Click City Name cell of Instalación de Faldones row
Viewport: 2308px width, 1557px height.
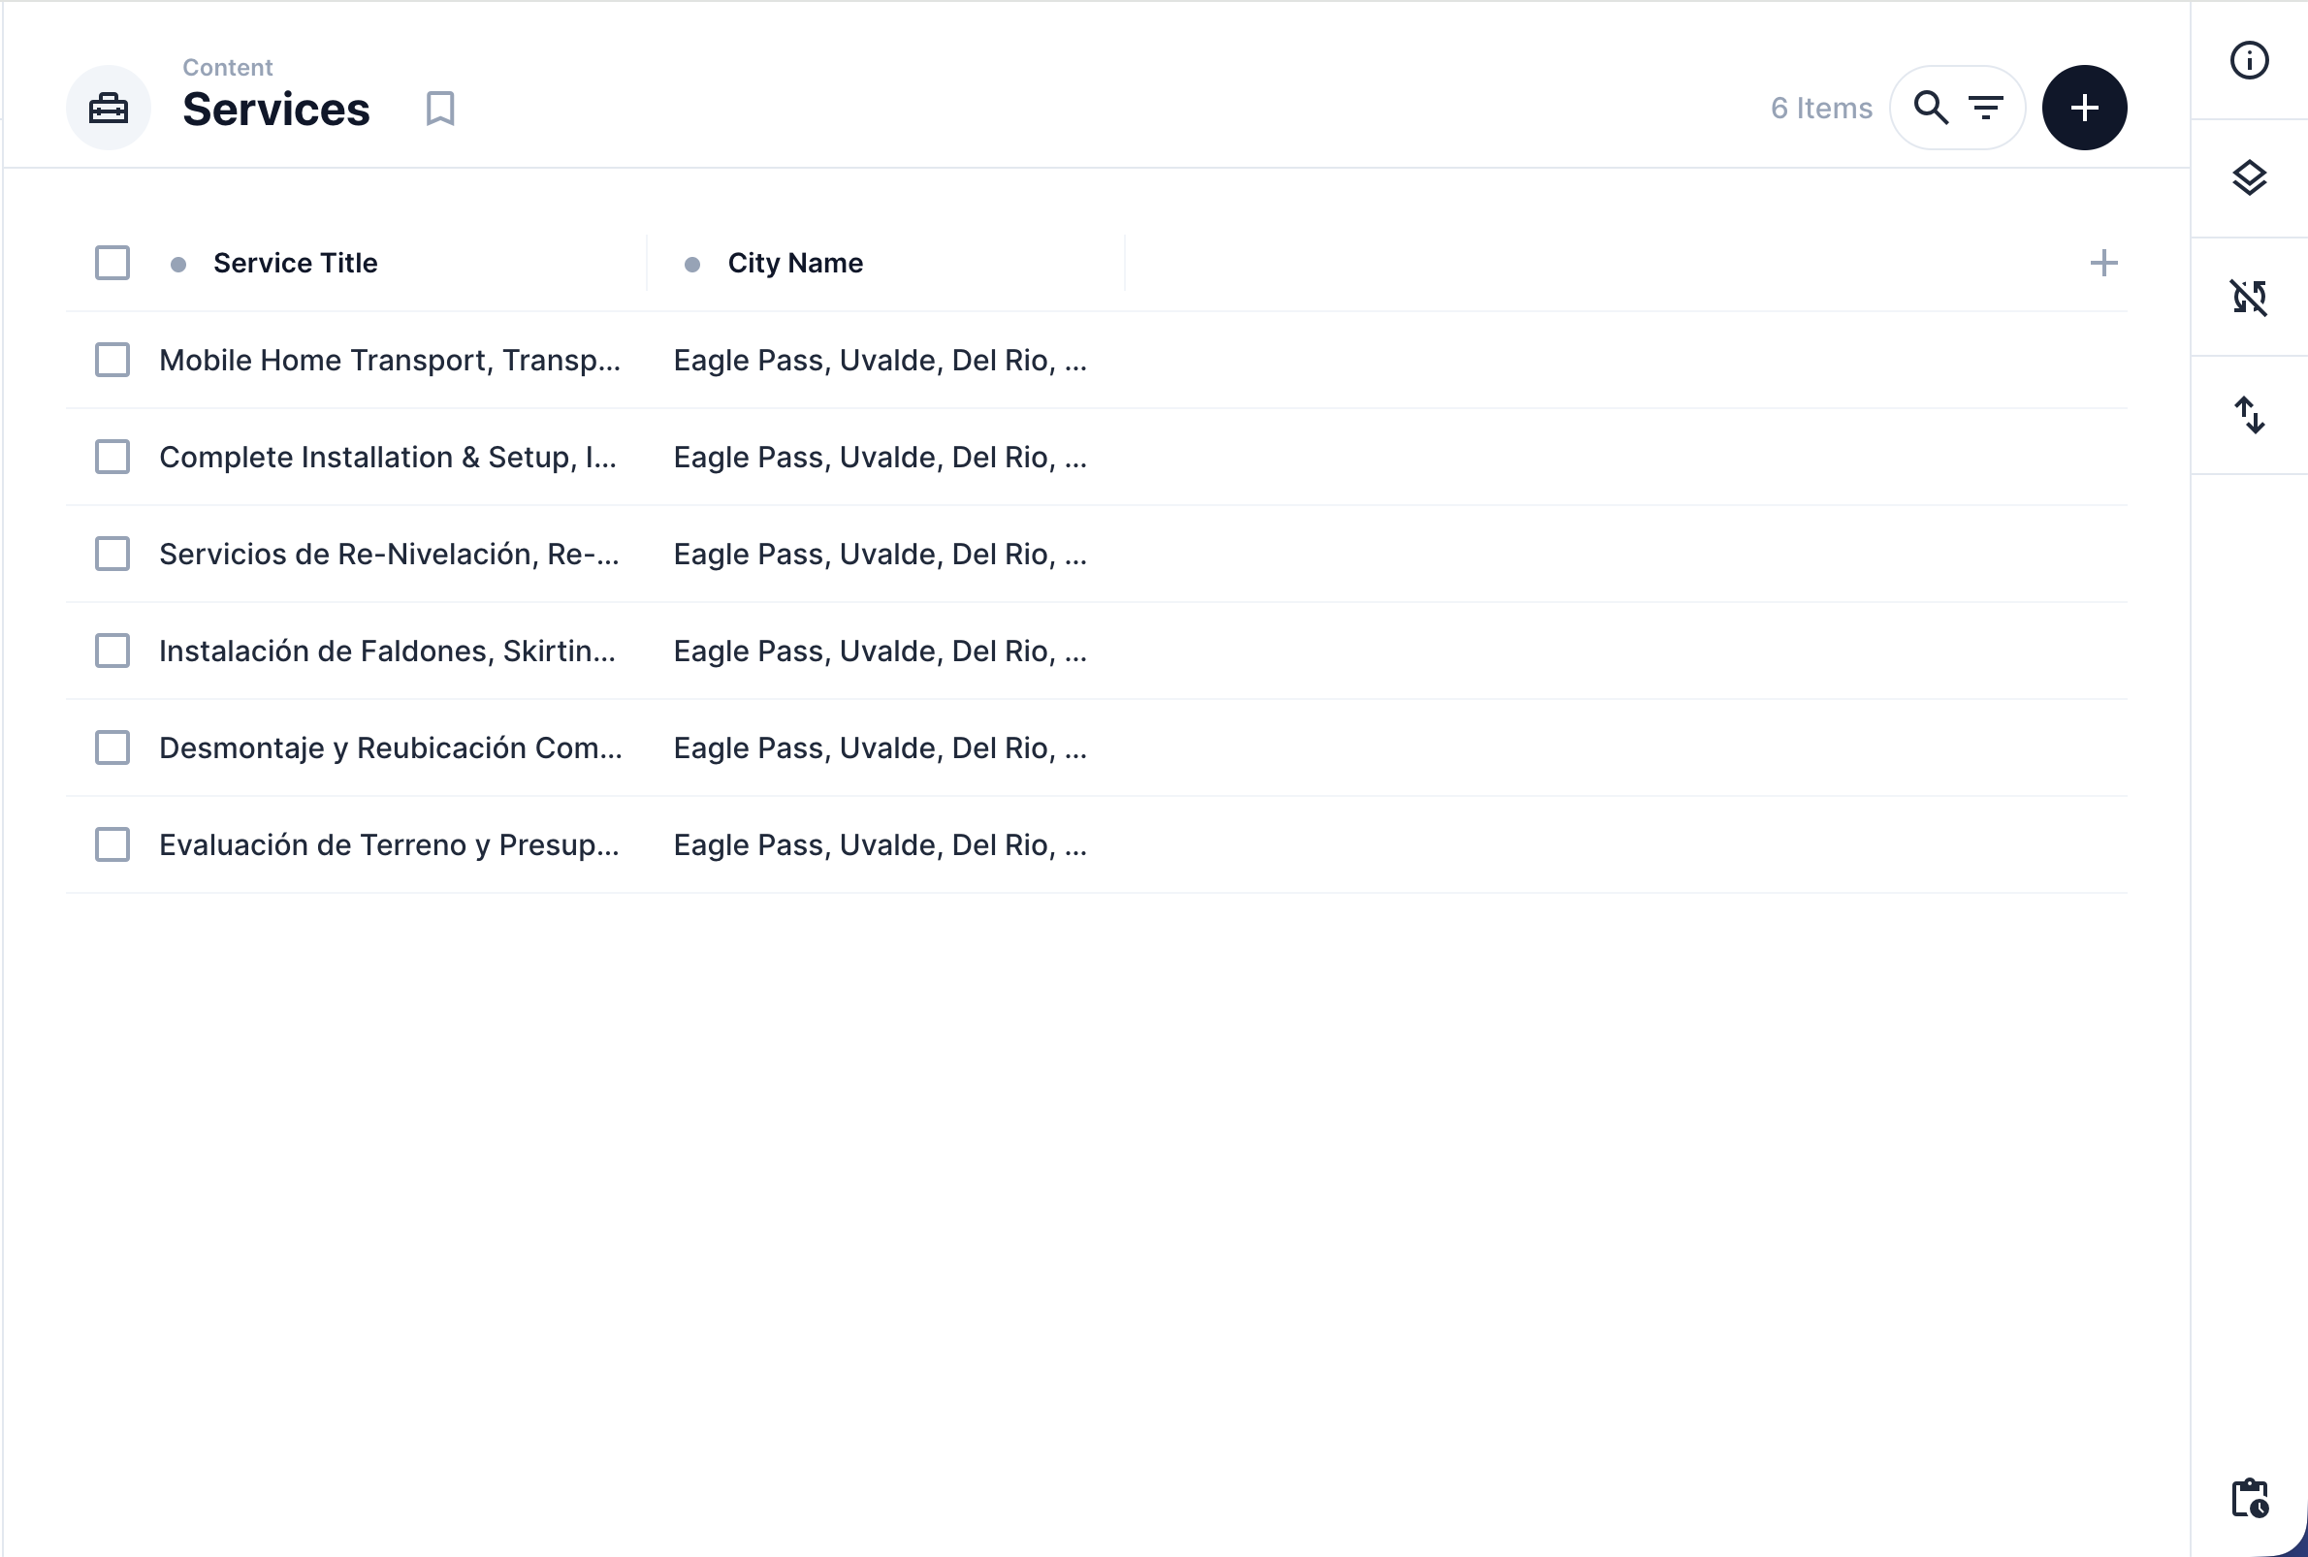pos(880,651)
